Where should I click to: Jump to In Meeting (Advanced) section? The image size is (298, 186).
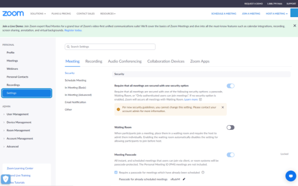click(x=78, y=95)
